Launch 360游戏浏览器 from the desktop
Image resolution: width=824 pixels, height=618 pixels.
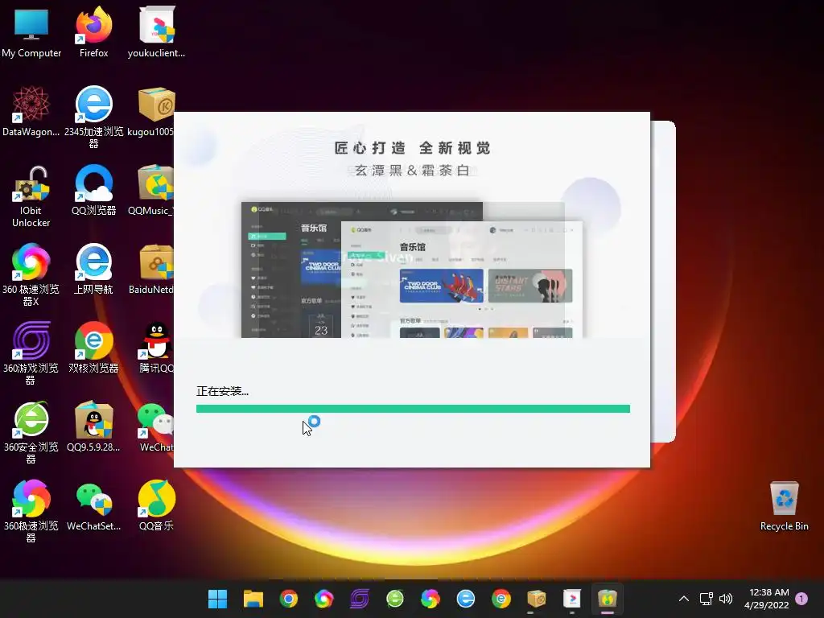point(31,353)
